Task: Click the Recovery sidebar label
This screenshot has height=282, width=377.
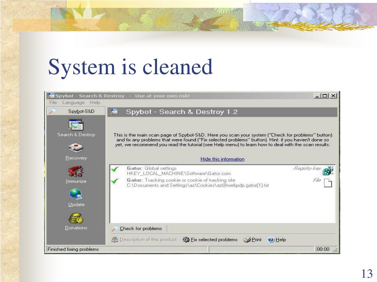Action: pyautogui.click(x=76, y=158)
